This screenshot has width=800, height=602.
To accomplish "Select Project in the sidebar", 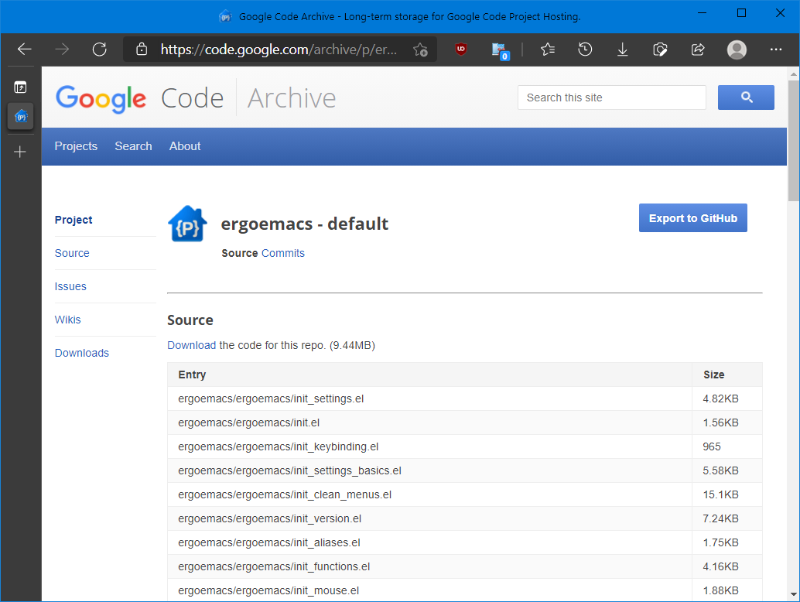I will pos(74,220).
